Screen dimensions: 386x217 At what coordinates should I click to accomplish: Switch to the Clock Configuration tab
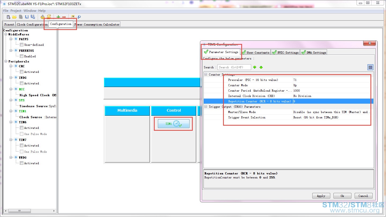tap(32, 24)
